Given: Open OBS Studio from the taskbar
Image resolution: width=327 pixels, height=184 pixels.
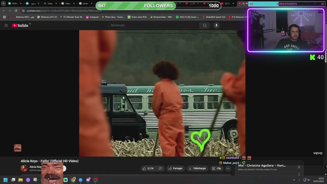Looking at the screenshot, I should click(96, 180).
